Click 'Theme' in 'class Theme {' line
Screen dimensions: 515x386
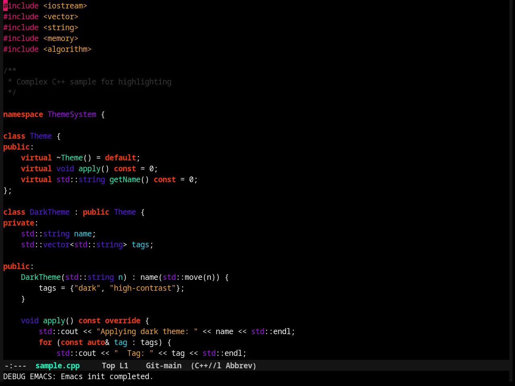[x=41, y=136]
